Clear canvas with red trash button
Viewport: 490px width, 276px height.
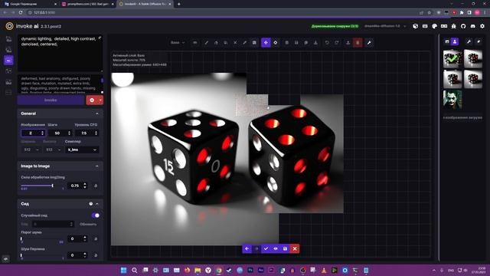tap(358, 43)
